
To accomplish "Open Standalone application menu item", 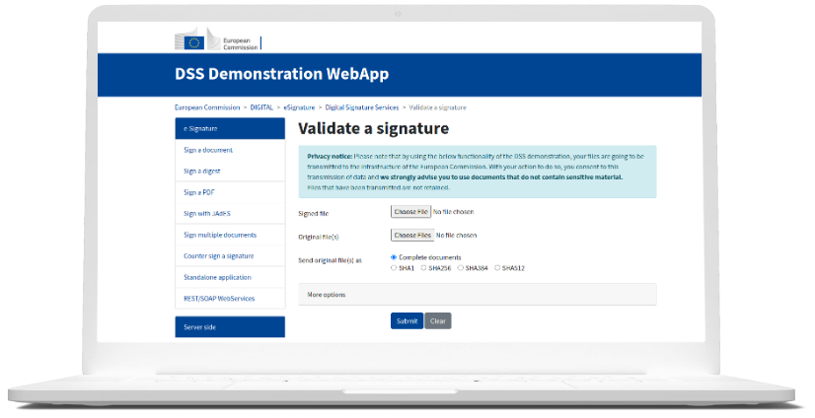I will [x=230, y=277].
